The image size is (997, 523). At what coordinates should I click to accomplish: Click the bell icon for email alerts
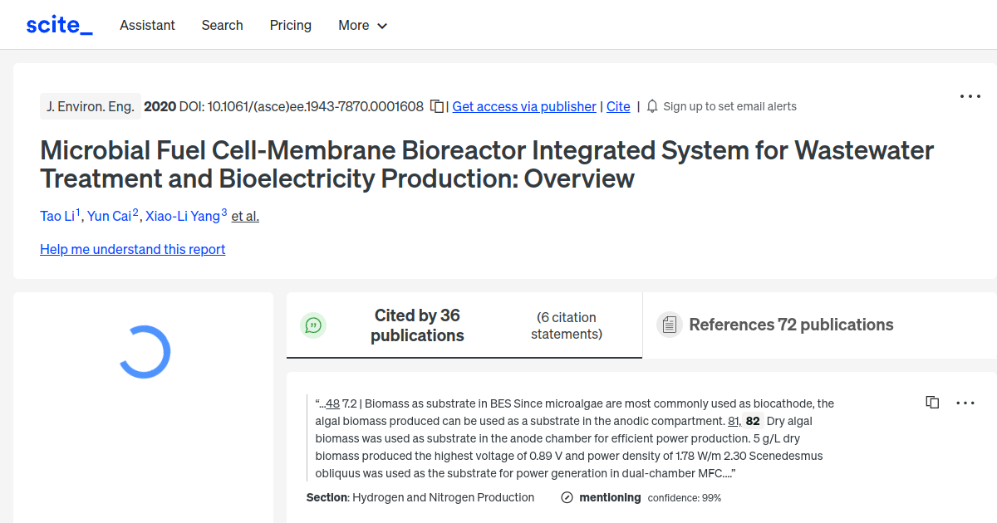[652, 106]
